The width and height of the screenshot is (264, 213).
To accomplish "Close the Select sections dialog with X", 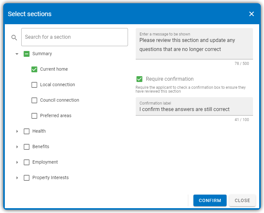I will click(251, 14).
